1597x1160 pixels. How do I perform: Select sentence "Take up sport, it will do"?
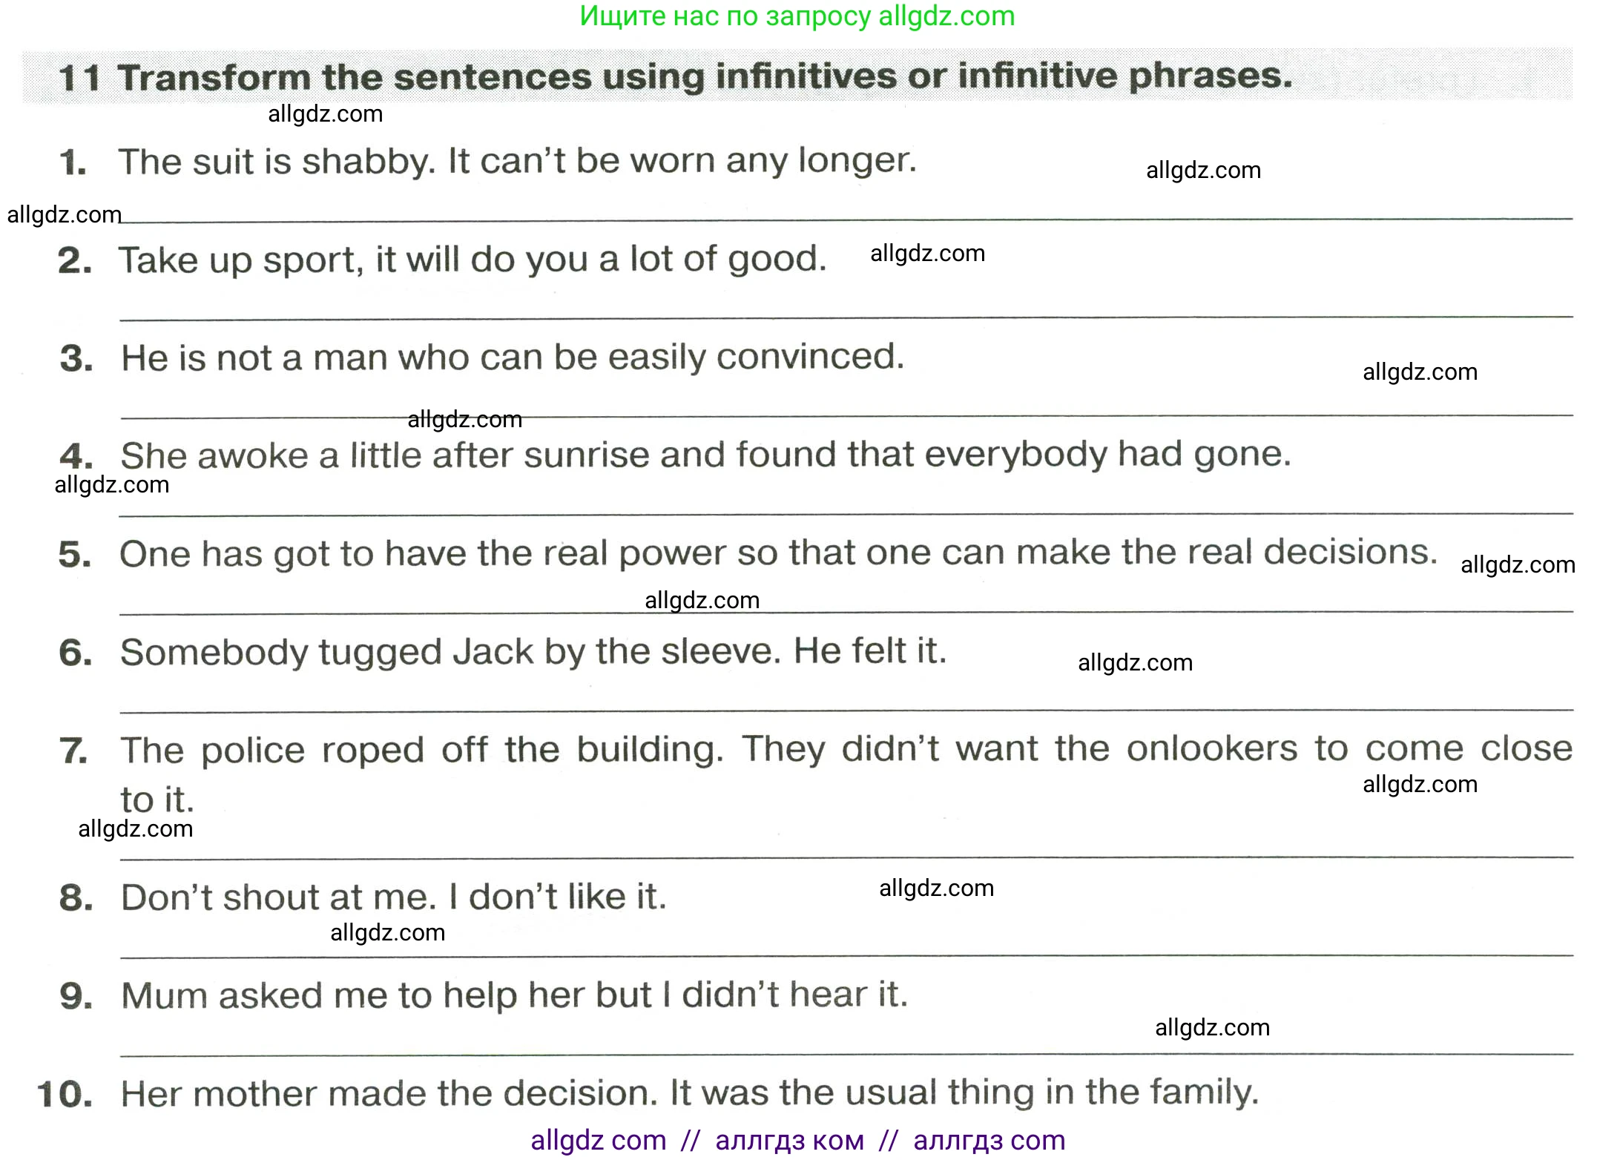point(472,260)
